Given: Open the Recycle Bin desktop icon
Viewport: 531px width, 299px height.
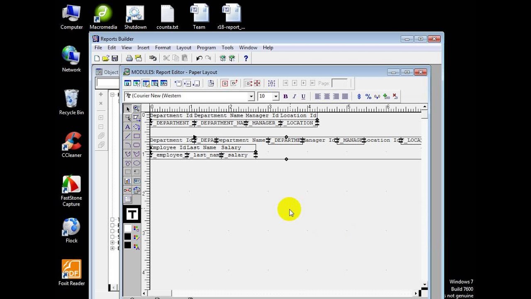Looking at the screenshot, I should point(71,102).
